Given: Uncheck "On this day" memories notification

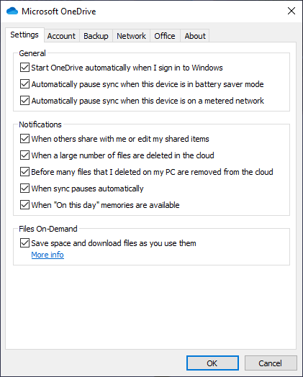Looking at the screenshot, I should pyautogui.click(x=24, y=205).
